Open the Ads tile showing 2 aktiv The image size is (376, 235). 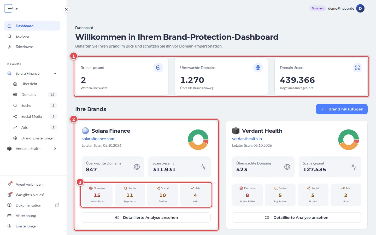pos(346,195)
